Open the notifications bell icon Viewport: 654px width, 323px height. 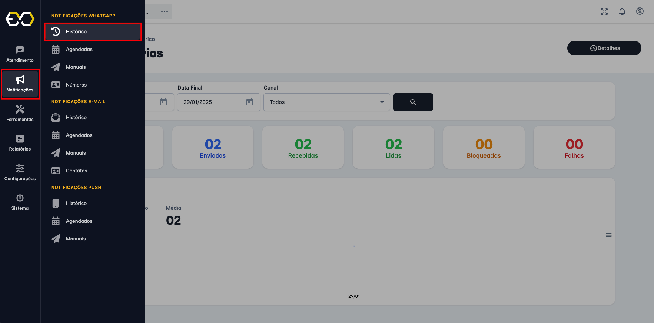(x=622, y=11)
